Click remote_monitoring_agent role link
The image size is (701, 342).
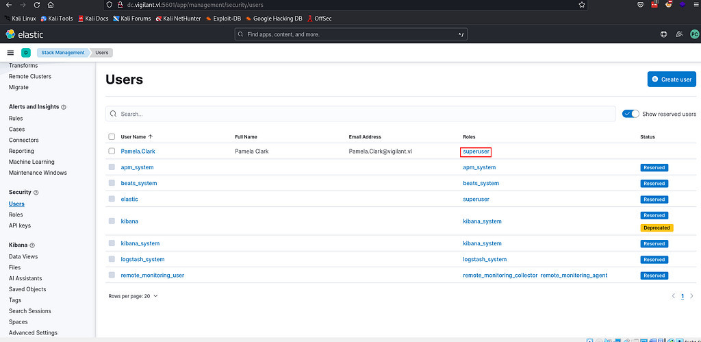coord(574,276)
